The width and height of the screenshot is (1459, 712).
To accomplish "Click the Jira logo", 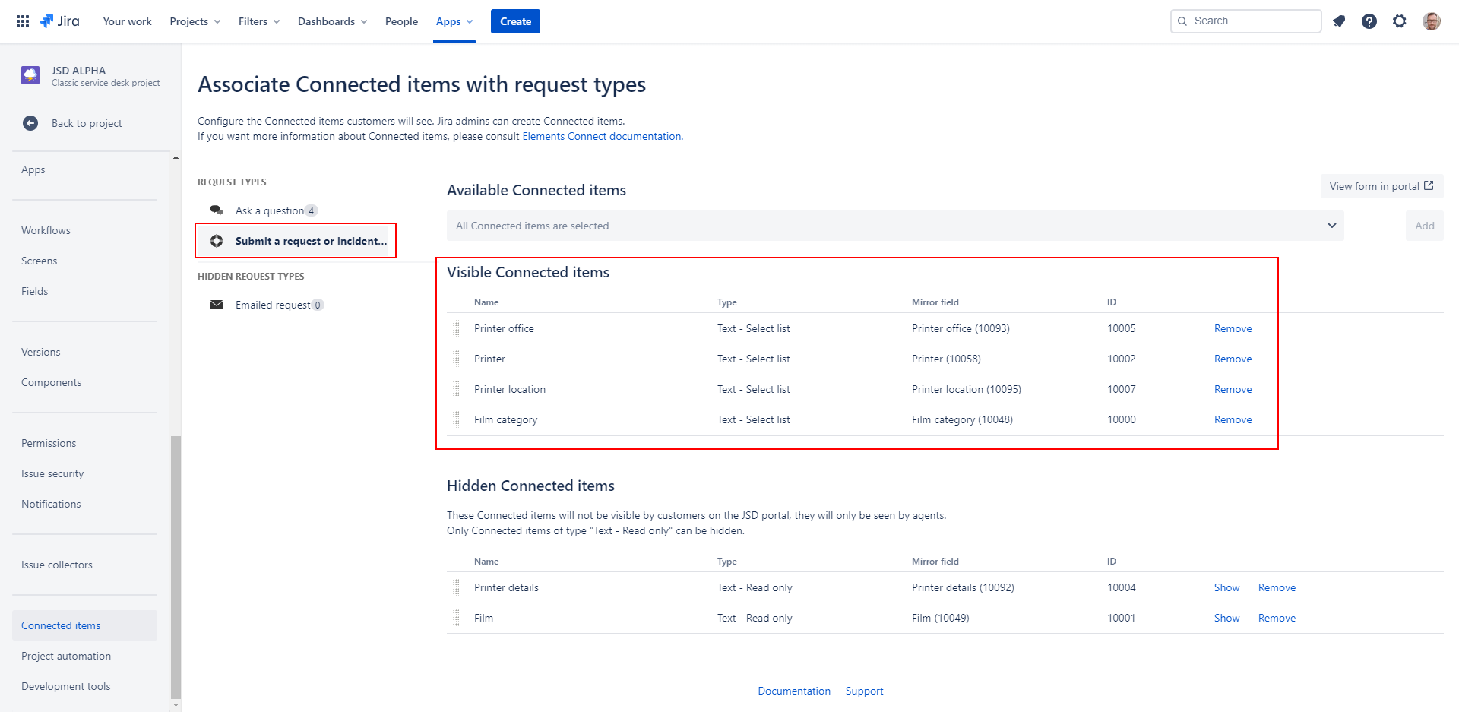I will click(x=60, y=21).
